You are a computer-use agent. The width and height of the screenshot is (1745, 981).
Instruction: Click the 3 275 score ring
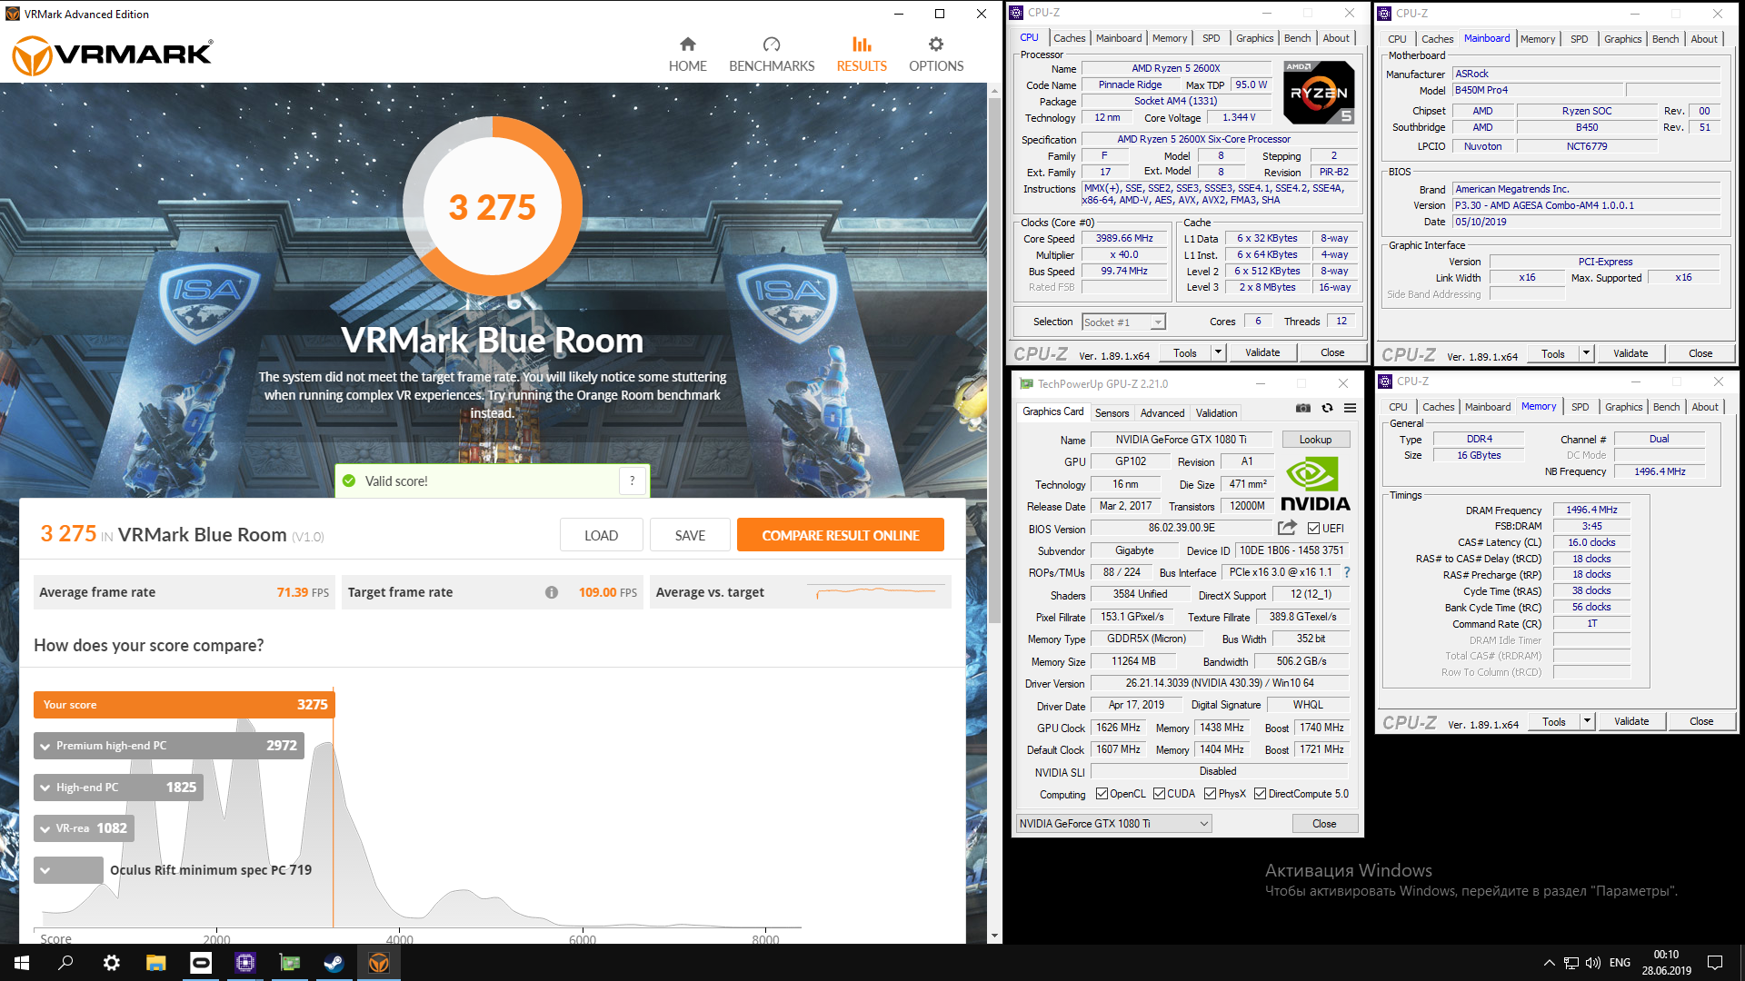492,207
